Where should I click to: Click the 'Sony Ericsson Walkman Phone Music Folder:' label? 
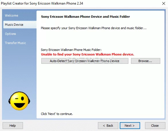(71, 50)
